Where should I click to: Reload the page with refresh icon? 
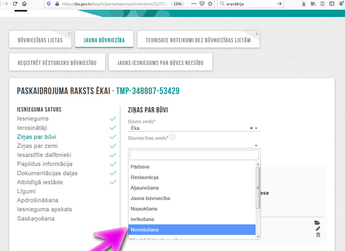tap(15, 4)
